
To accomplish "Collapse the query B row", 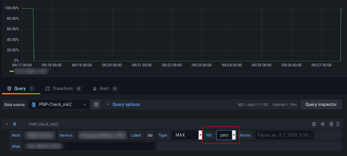I will [x=7, y=124].
